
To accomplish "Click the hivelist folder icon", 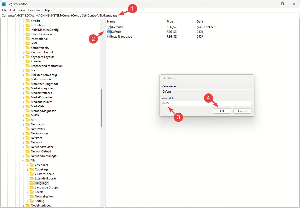I will 28,21.
